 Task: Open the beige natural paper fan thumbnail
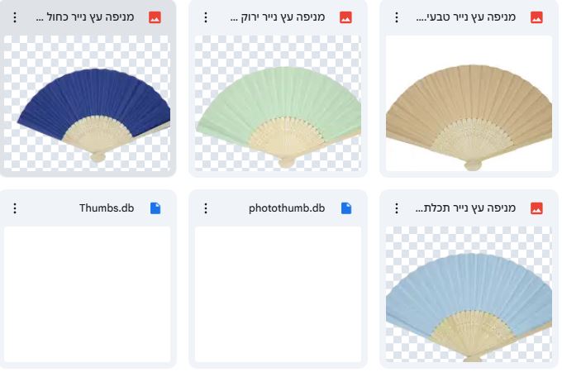(469, 103)
